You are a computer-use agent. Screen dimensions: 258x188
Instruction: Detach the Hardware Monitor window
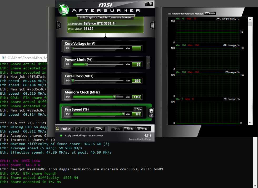coord(210,13)
